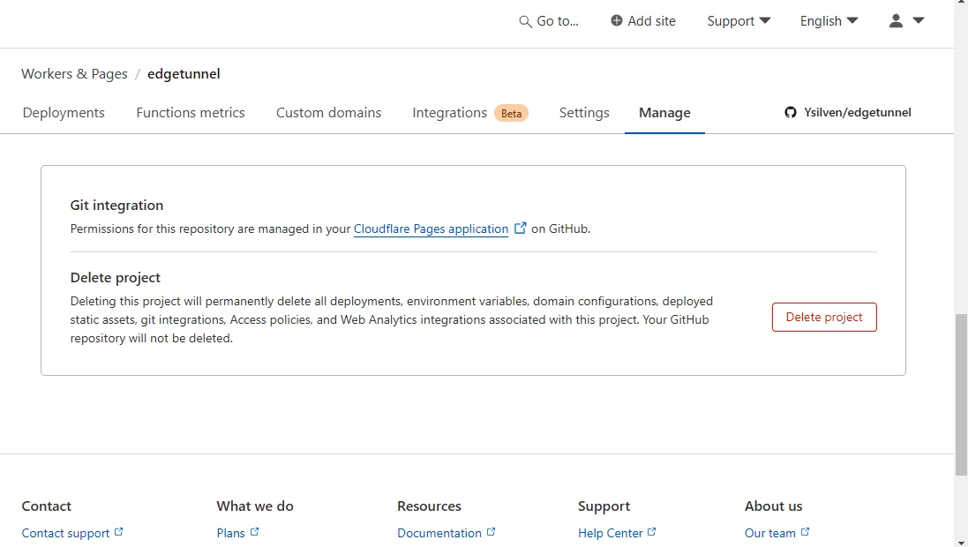Open the Custom domains tab
The height and width of the screenshot is (547, 968).
click(328, 113)
